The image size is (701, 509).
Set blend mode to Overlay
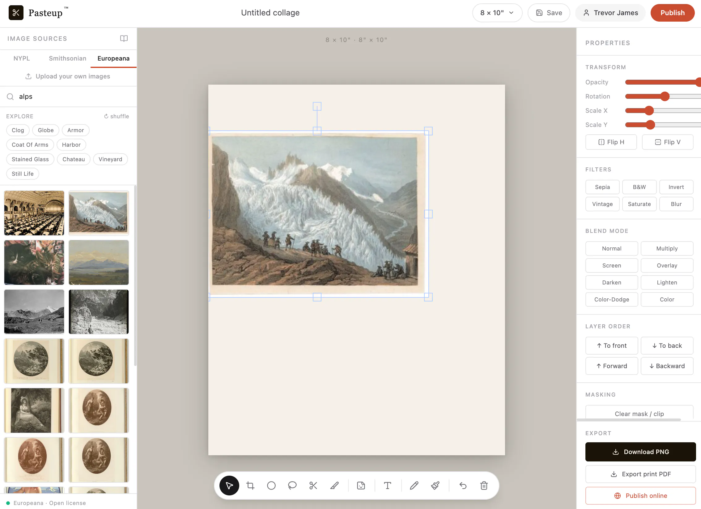(x=667, y=266)
